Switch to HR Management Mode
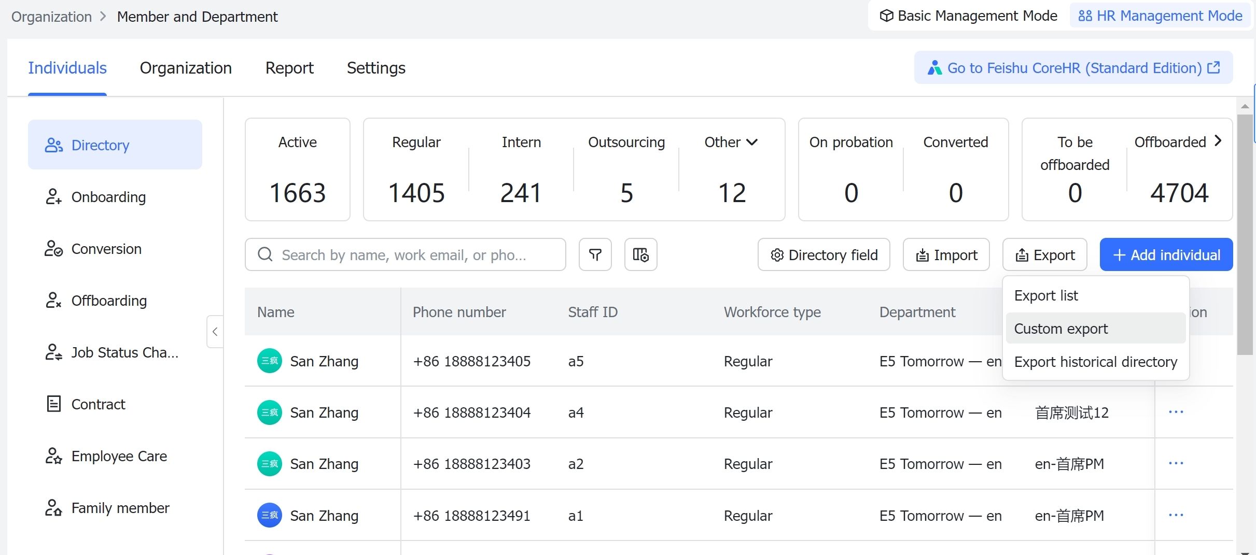The image size is (1256, 555). 1160,16
